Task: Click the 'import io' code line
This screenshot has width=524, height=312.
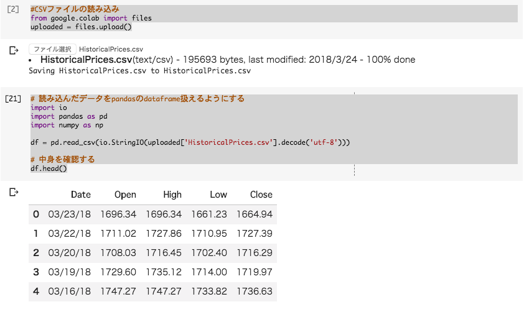Action: [49, 108]
